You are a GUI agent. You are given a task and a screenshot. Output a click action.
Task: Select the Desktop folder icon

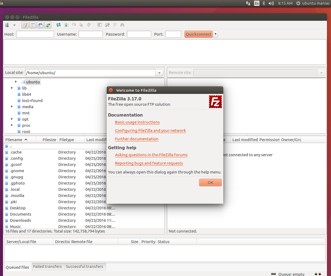(7, 208)
